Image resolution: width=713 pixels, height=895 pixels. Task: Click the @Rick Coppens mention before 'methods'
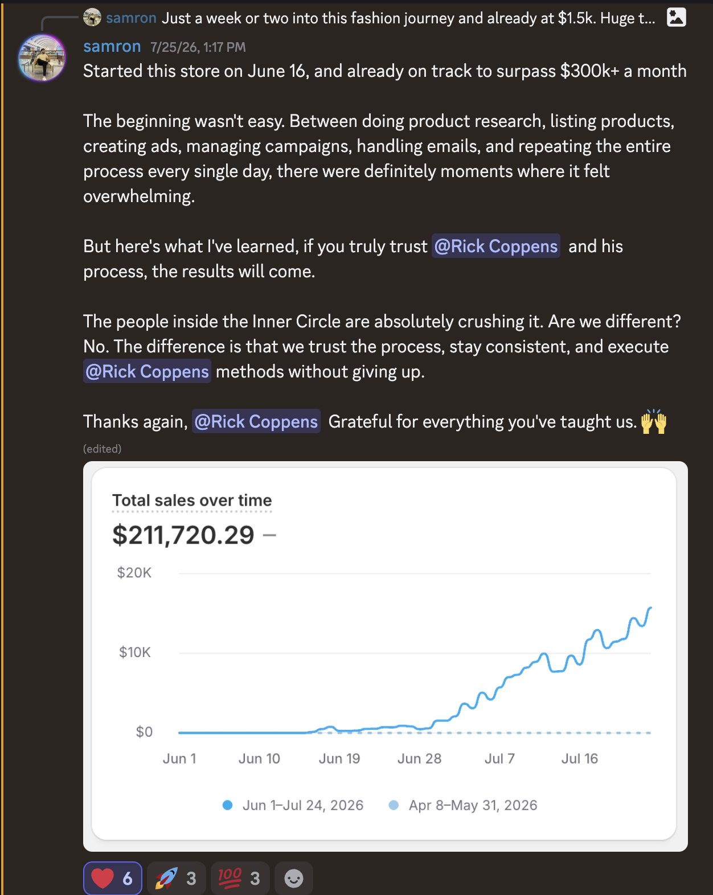coord(147,371)
